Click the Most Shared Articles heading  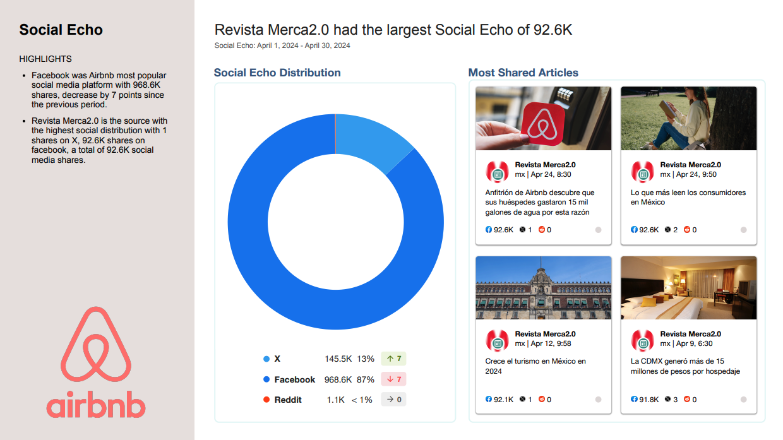pos(523,73)
